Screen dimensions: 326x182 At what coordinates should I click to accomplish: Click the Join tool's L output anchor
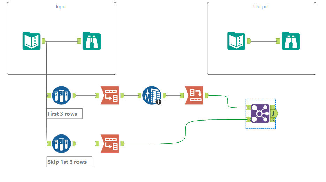(x=273, y=108)
